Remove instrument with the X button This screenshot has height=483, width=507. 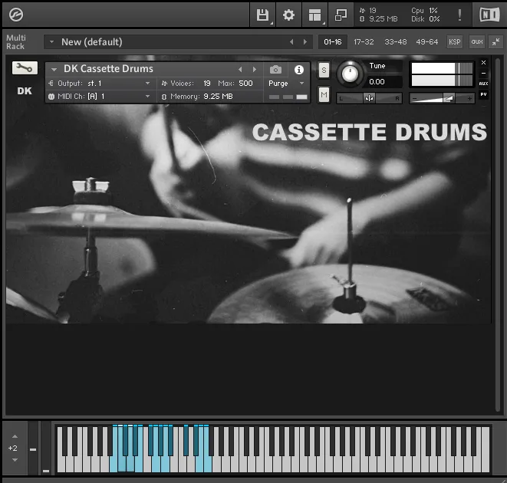[x=483, y=62]
